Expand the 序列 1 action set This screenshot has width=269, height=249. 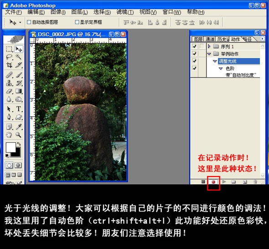209,47
